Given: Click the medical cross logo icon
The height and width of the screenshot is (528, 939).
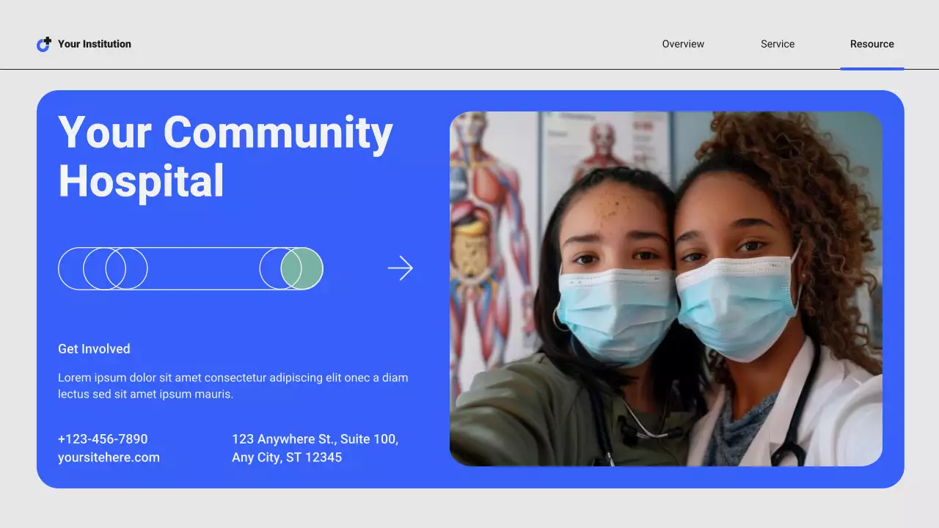Looking at the screenshot, I should 48,39.
